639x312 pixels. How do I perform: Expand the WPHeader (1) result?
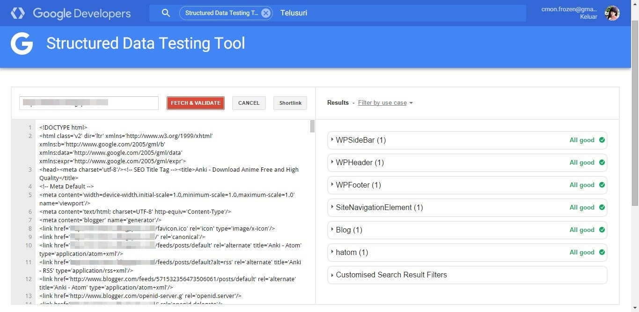coord(467,162)
